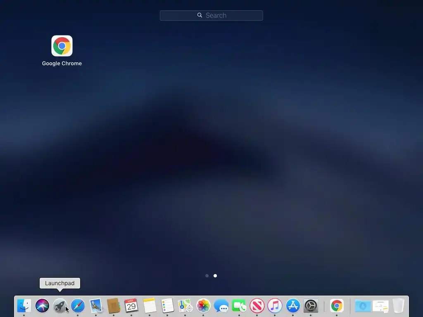
Task: Launch Maps from the Dock
Action: pos(185,306)
